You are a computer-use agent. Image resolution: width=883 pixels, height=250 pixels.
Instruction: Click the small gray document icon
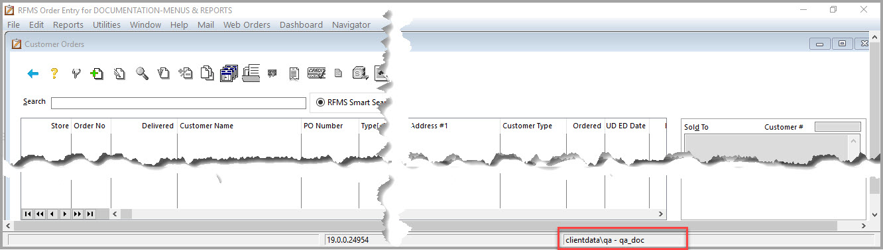pos(338,73)
